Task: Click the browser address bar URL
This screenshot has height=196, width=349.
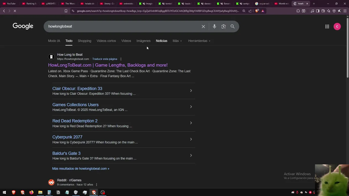Action: point(158,11)
